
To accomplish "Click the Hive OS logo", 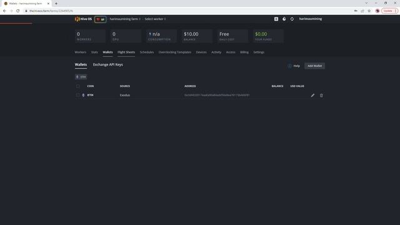I will (83, 19).
